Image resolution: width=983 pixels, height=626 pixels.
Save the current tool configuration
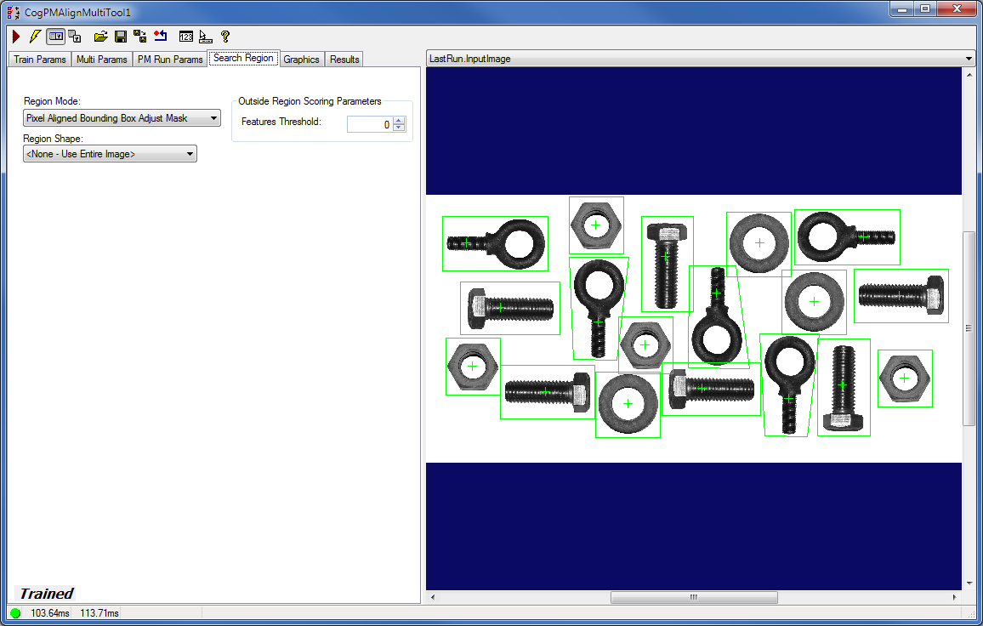(x=120, y=37)
